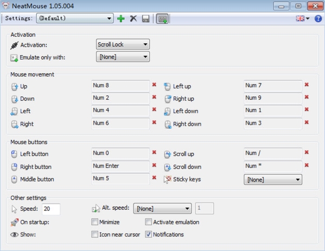The height and width of the screenshot is (251, 325).
Task: Clear the Left key binding
Action: pyautogui.click(x=154, y=110)
